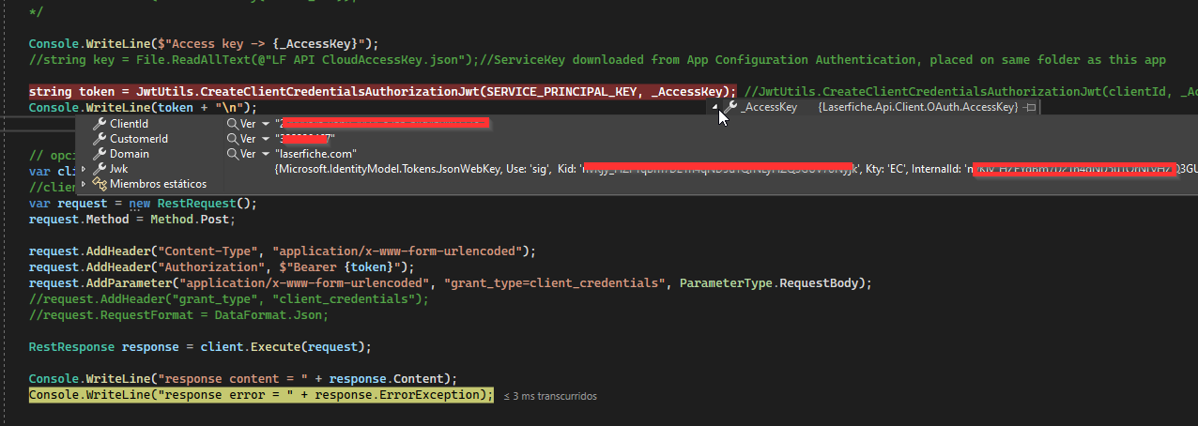This screenshot has width=1198, height=426.
Task: Click the Laserfiche.Api.Client.OAuth.AccessKey value
Action: [x=917, y=108]
